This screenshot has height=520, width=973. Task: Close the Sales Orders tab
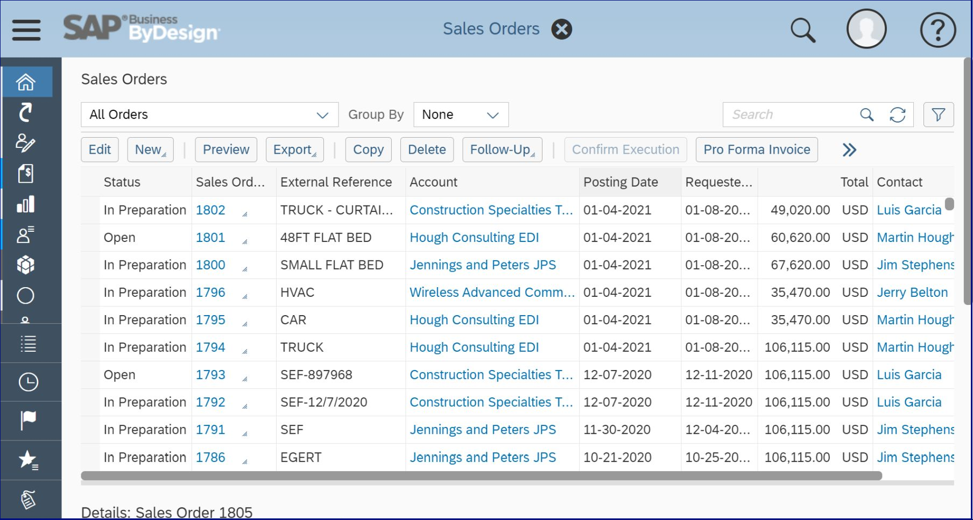tap(561, 29)
